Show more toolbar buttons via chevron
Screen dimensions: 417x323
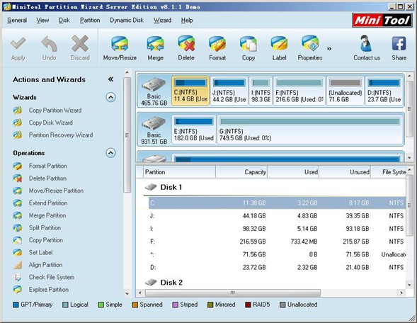[329, 49]
